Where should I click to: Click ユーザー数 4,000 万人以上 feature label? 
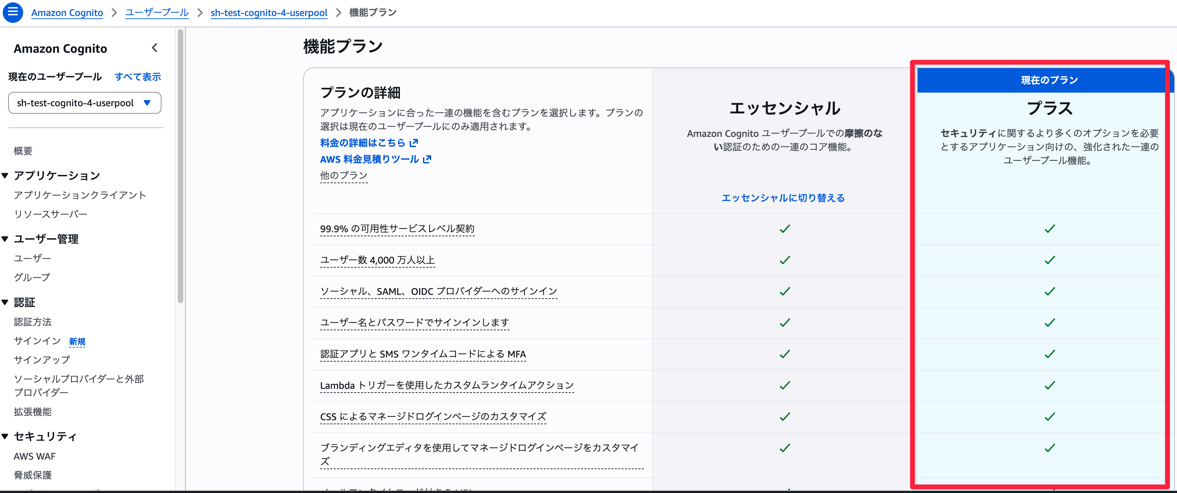[x=377, y=260]
